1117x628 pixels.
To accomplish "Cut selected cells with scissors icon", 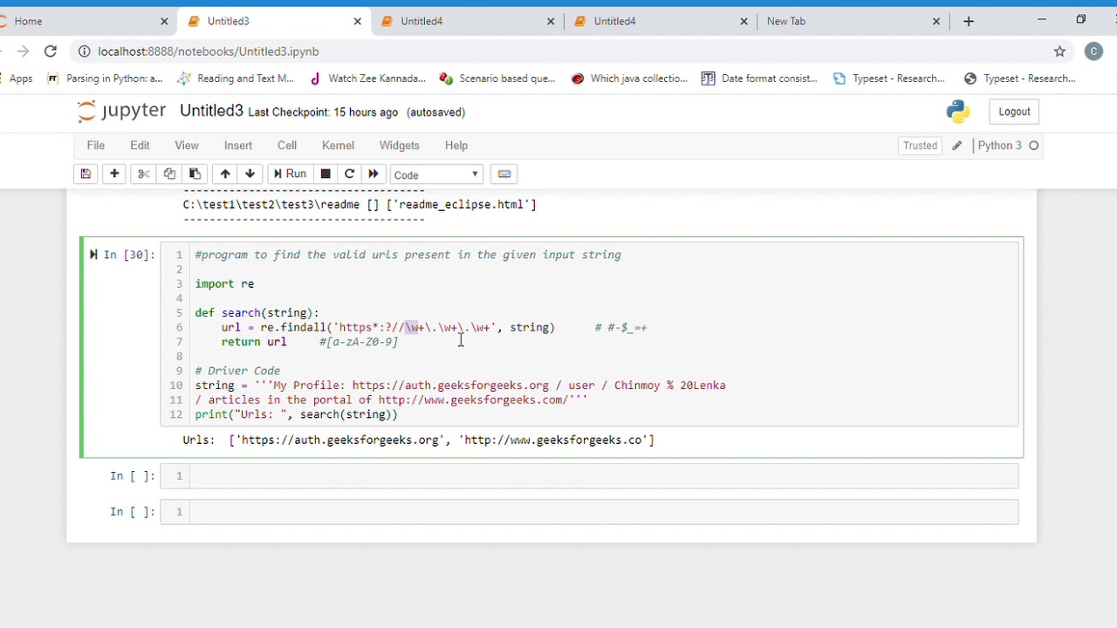I will click(x=144, y=174).
